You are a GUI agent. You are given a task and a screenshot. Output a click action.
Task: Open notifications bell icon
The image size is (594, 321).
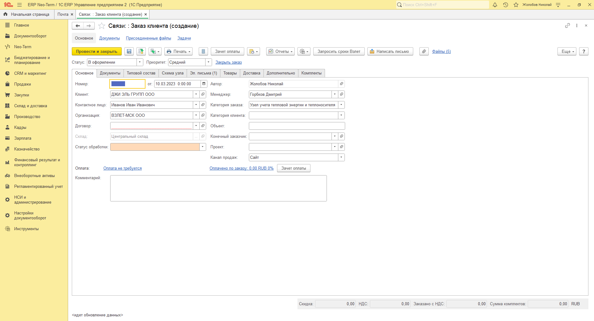(495, 5)
